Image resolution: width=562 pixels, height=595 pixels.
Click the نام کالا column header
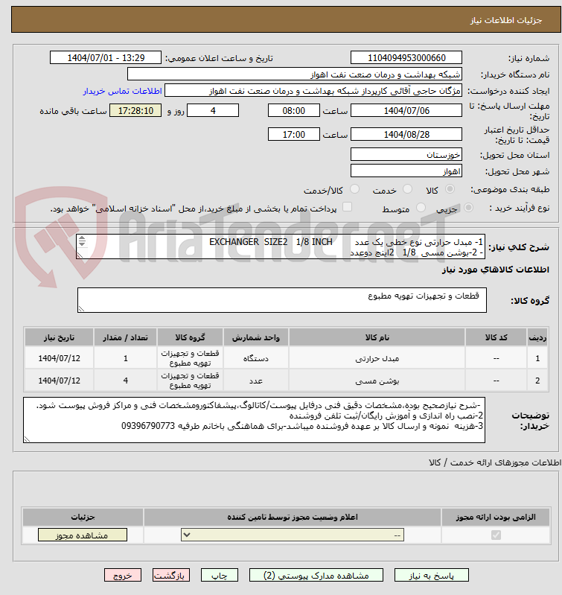pyautogui.click(x=377, y=337)
